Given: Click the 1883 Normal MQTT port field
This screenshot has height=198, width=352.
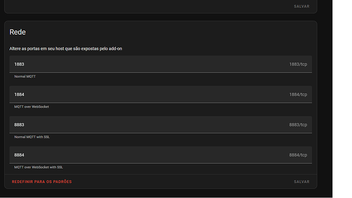Looking at the screenshot, I should 161,64.
